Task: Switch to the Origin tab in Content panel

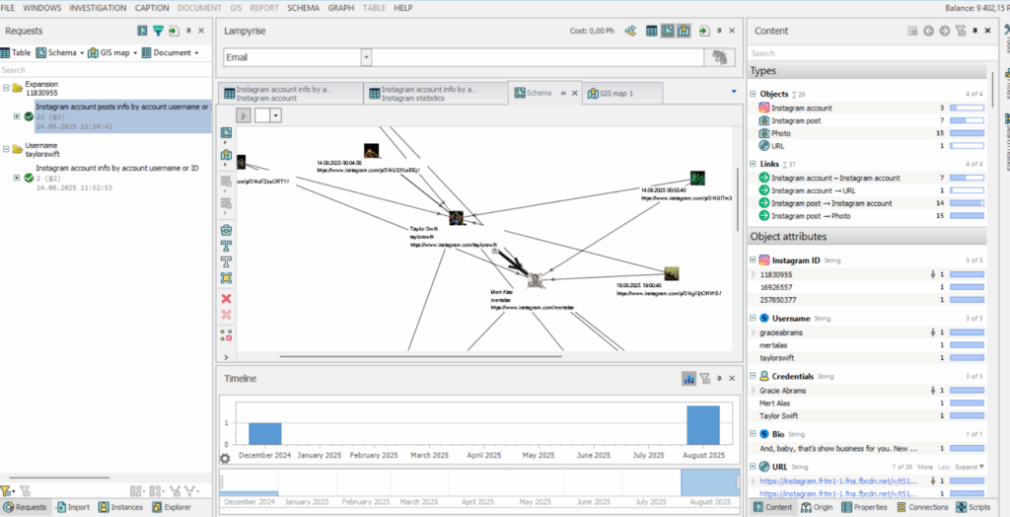Action: [x=818, y=507]
